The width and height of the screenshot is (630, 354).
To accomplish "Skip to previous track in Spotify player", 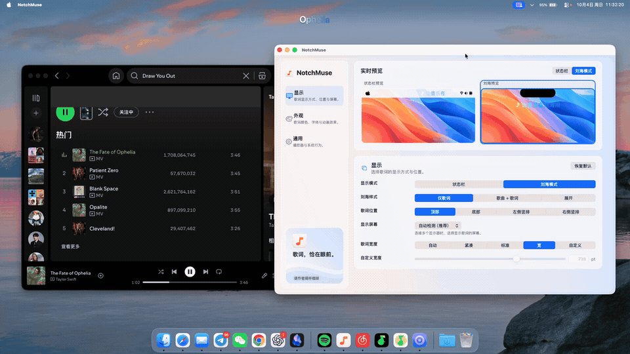I will pos(174,271).
